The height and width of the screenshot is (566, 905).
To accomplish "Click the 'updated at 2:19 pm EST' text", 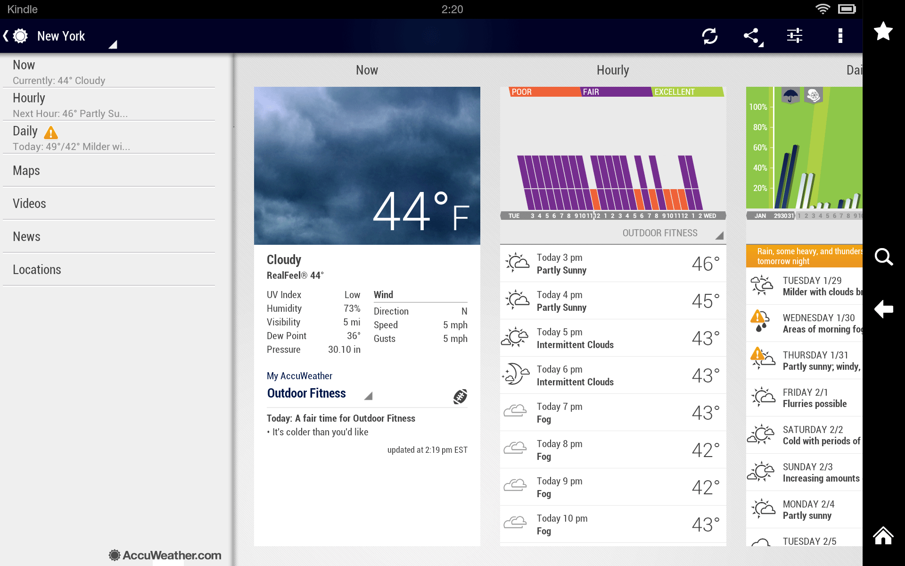I will pos(428,450).
